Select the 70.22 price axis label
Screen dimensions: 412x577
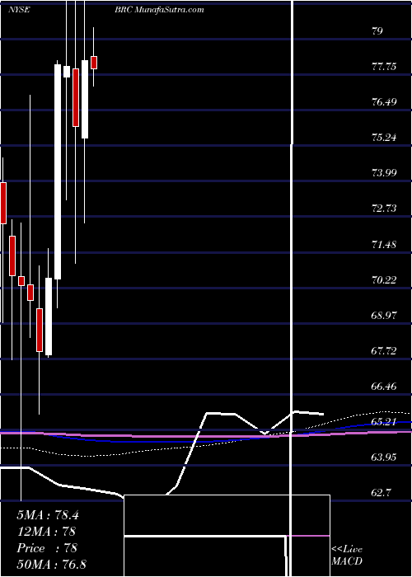pos(385,280)
